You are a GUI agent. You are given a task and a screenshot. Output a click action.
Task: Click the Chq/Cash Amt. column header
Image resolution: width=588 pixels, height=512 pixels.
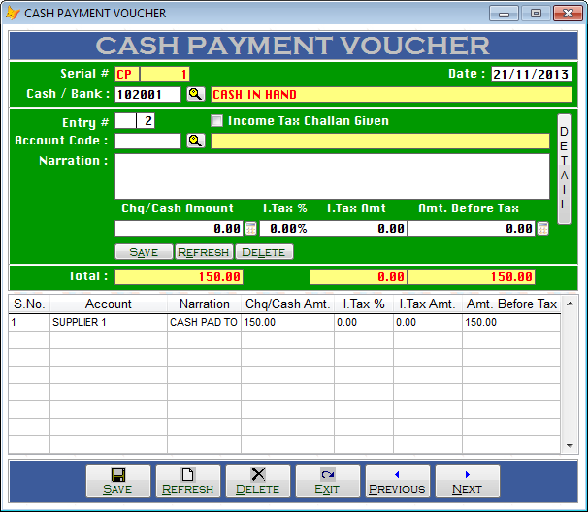click(287, 304)
